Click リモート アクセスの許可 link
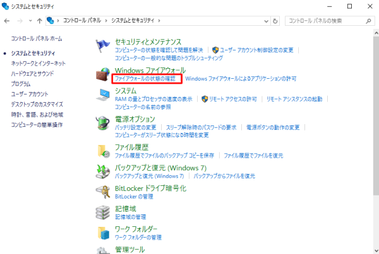 coord(232,99)
